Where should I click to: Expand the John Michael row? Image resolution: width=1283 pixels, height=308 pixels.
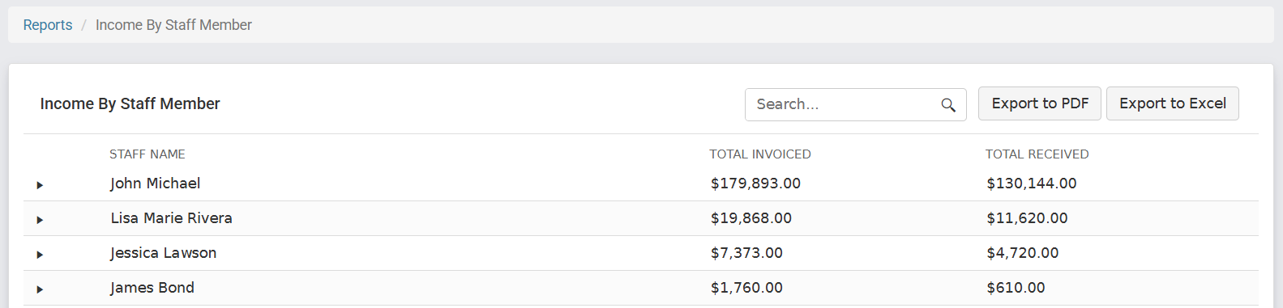point(40,185)
